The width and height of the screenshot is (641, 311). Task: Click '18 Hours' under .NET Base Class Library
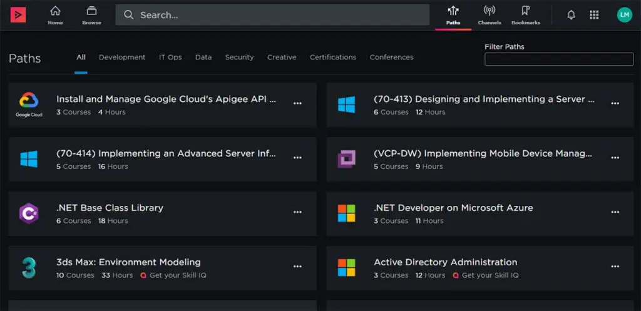pos(113,221)
